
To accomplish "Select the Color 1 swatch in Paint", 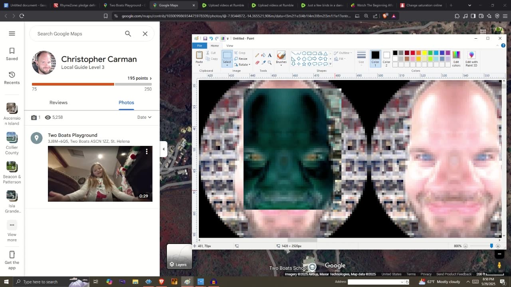I will 375,58.
